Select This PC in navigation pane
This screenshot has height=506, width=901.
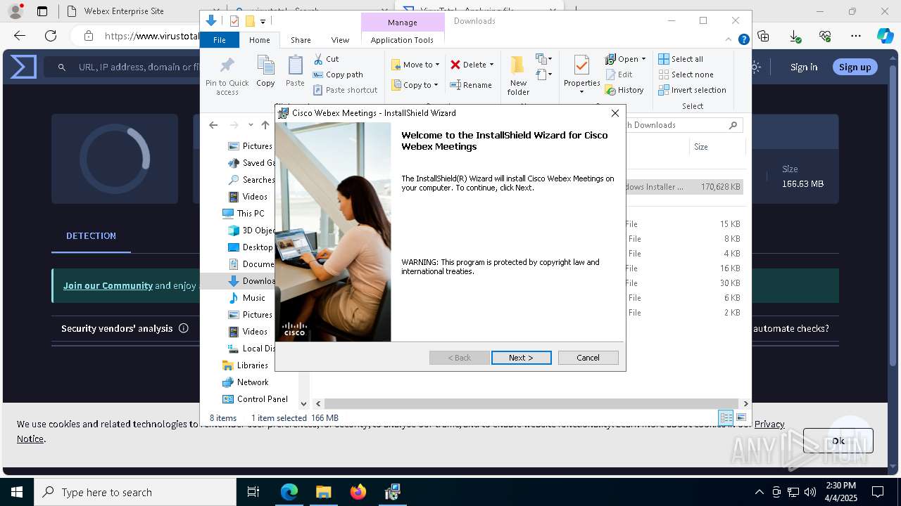244,213
